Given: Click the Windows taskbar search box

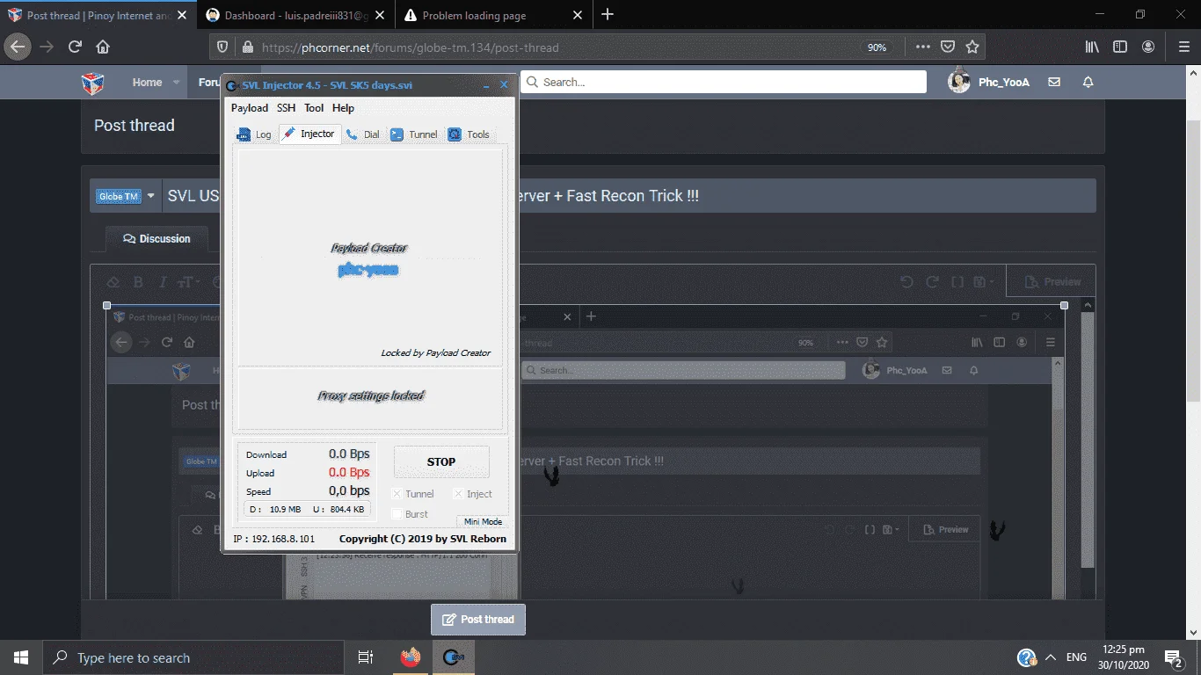Looking at the screenshot, I should 193,657.
